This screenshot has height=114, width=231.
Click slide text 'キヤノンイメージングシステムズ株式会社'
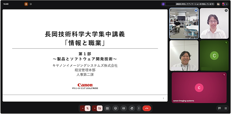tap(85, 65)
